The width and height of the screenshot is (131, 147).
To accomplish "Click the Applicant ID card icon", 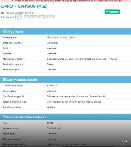I will click(5, 31).
